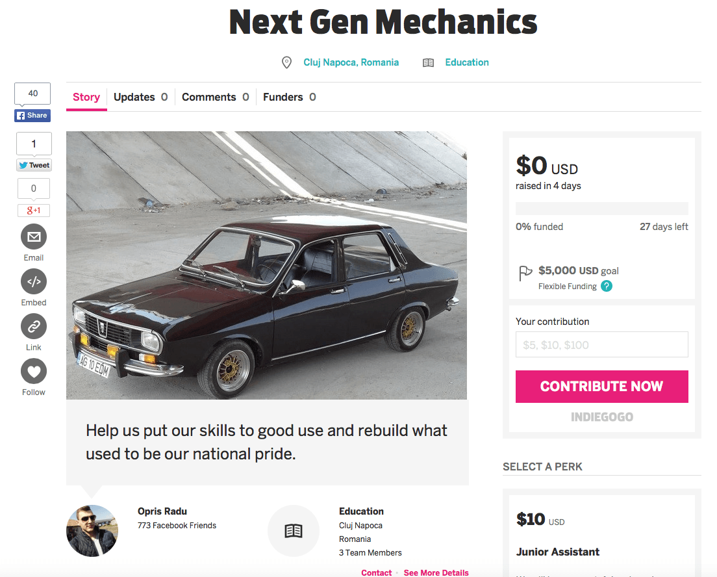The height and width of the screenshot is (577, 717).
Task: View the Funders tab
Action: click(289, 97)
